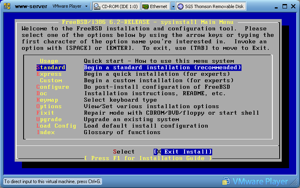This screenshot has width=300, height=188.
Task: Click 'Select keyboard type' description text
Action: [x=120, y=100]
